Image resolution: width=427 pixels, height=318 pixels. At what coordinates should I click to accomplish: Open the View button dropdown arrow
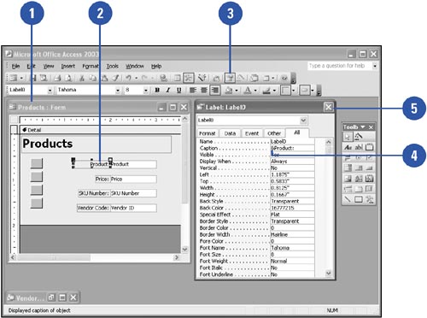21,78
